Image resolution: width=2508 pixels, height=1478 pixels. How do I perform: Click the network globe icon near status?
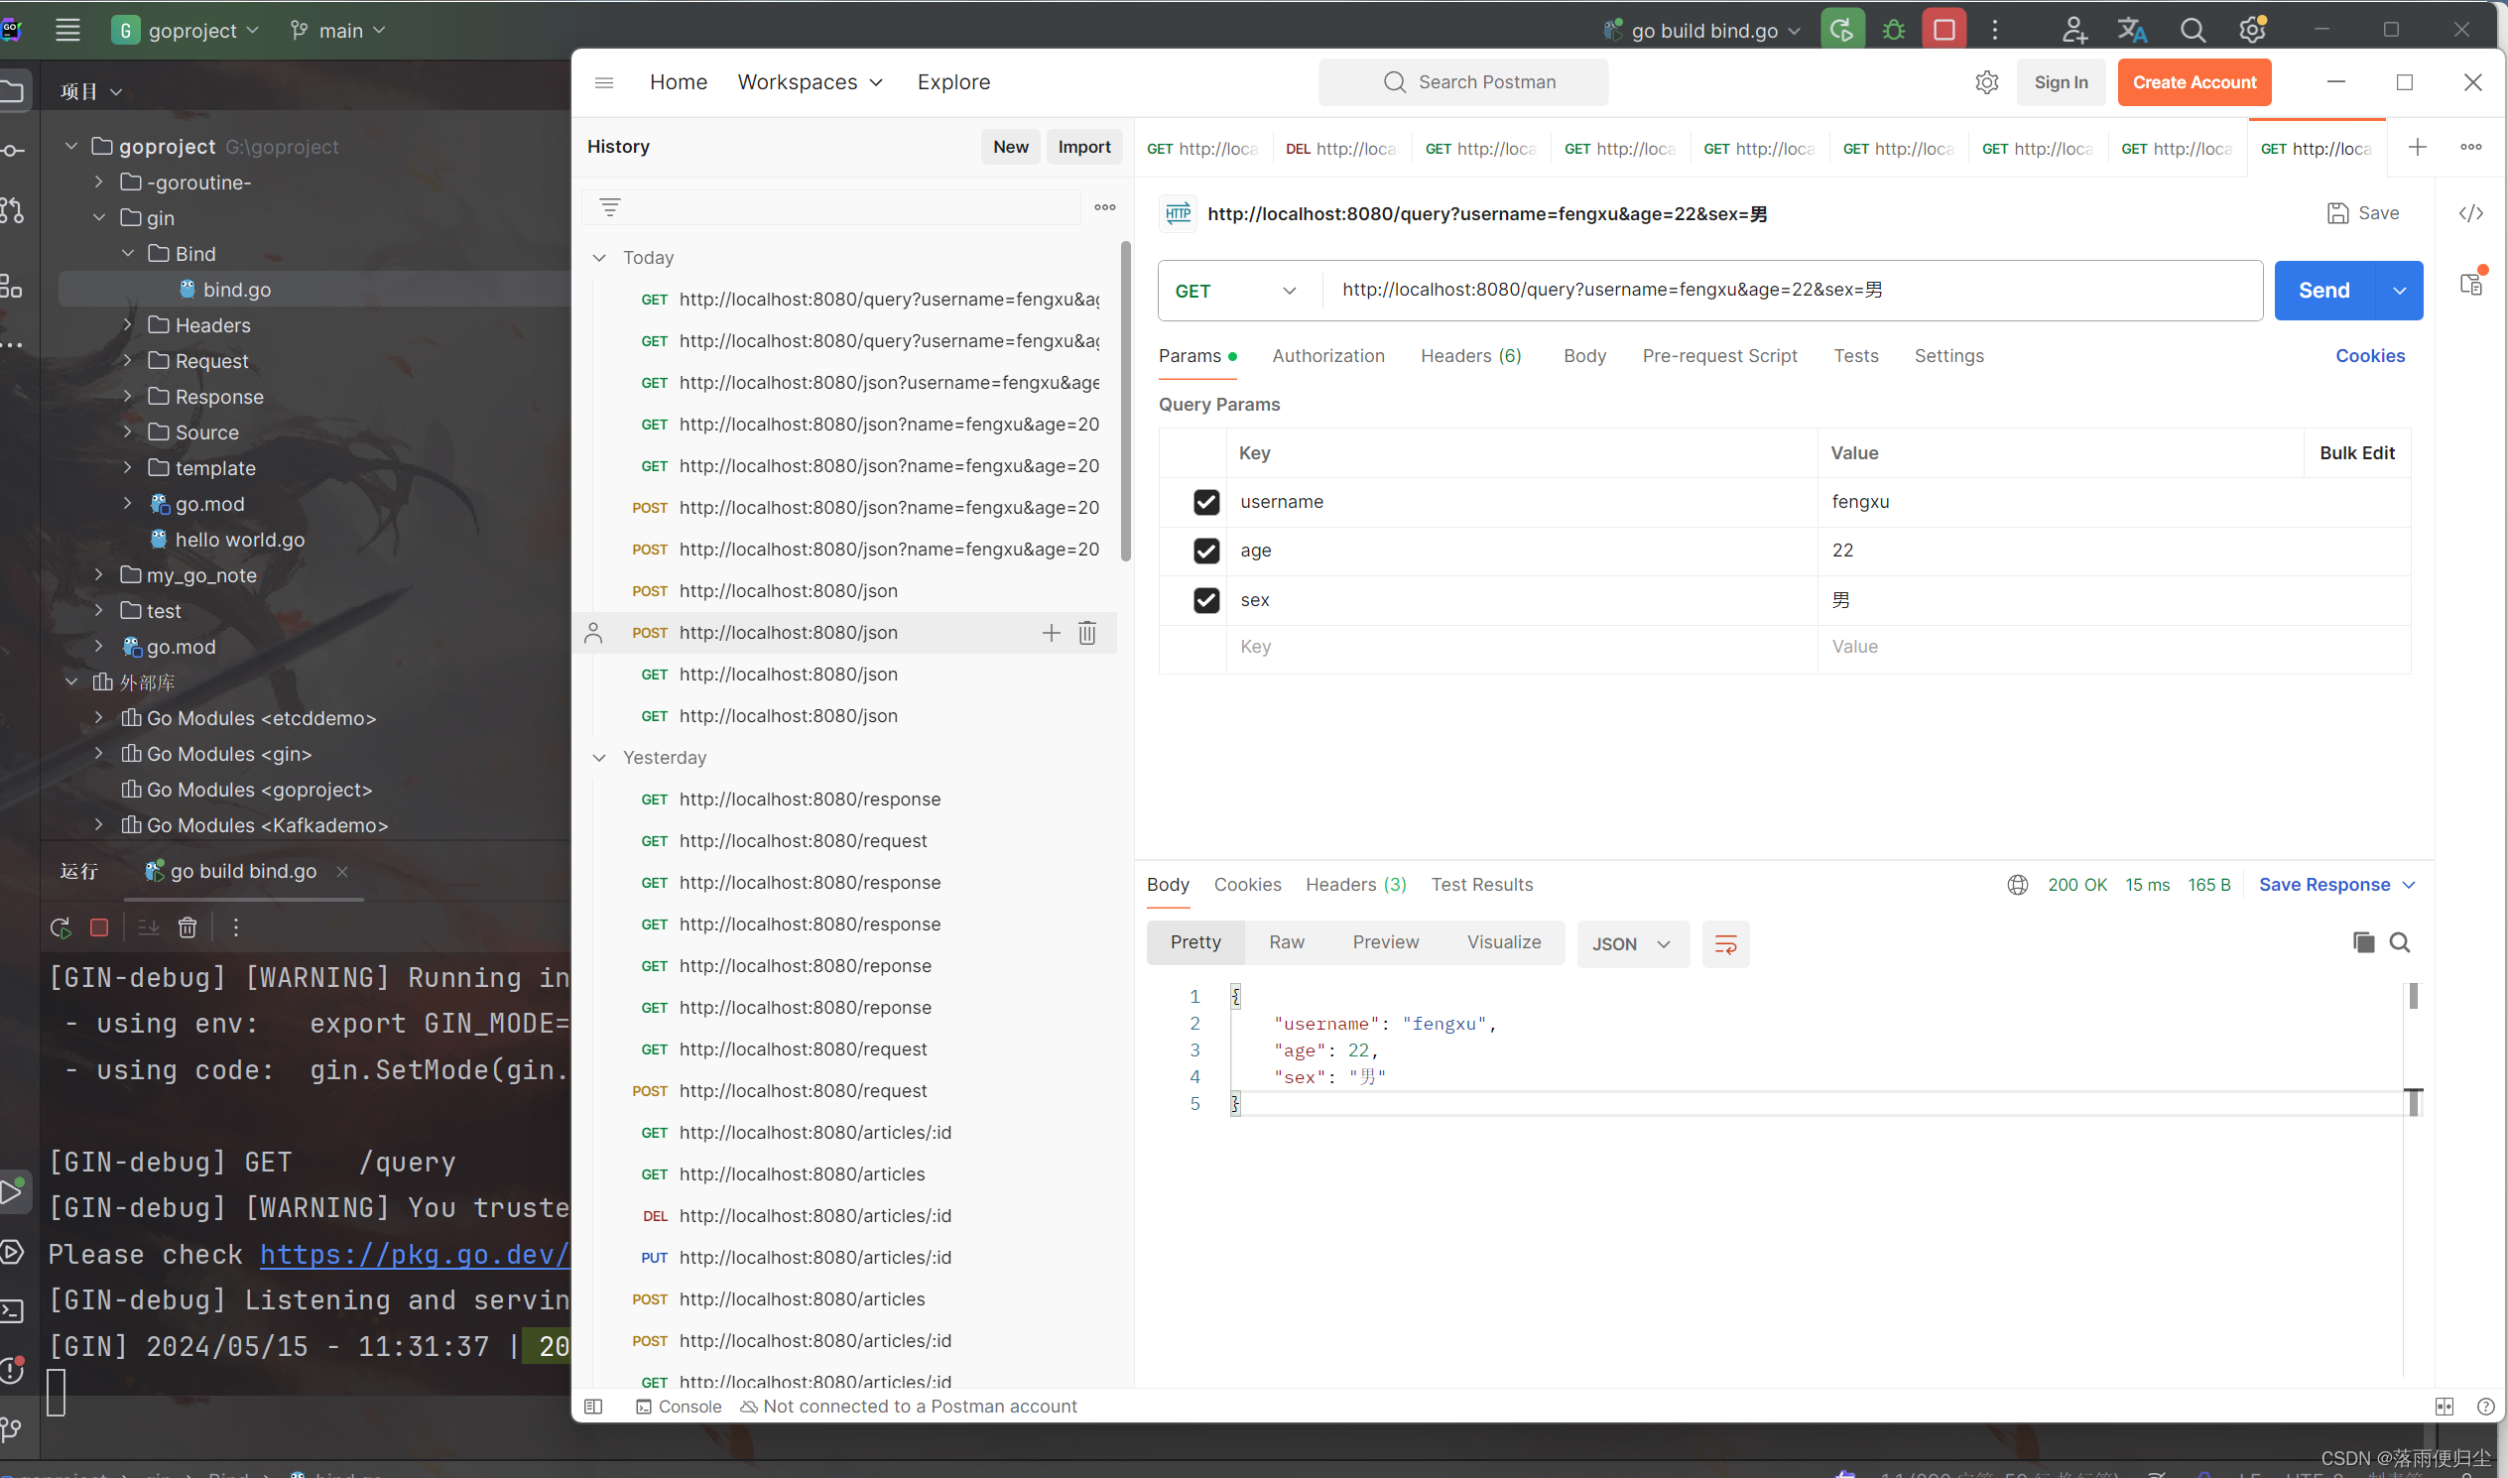click(x=2017, y=885)
